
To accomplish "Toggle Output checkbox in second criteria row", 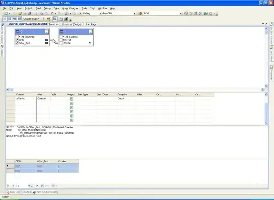I will 72,103.
